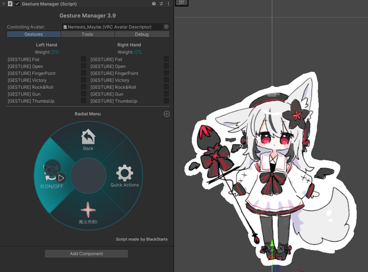The height and width of the screenshot is (272, 368).
Task: Enable Right Hand Gun gesture checkbox
Action: [166, 94]
